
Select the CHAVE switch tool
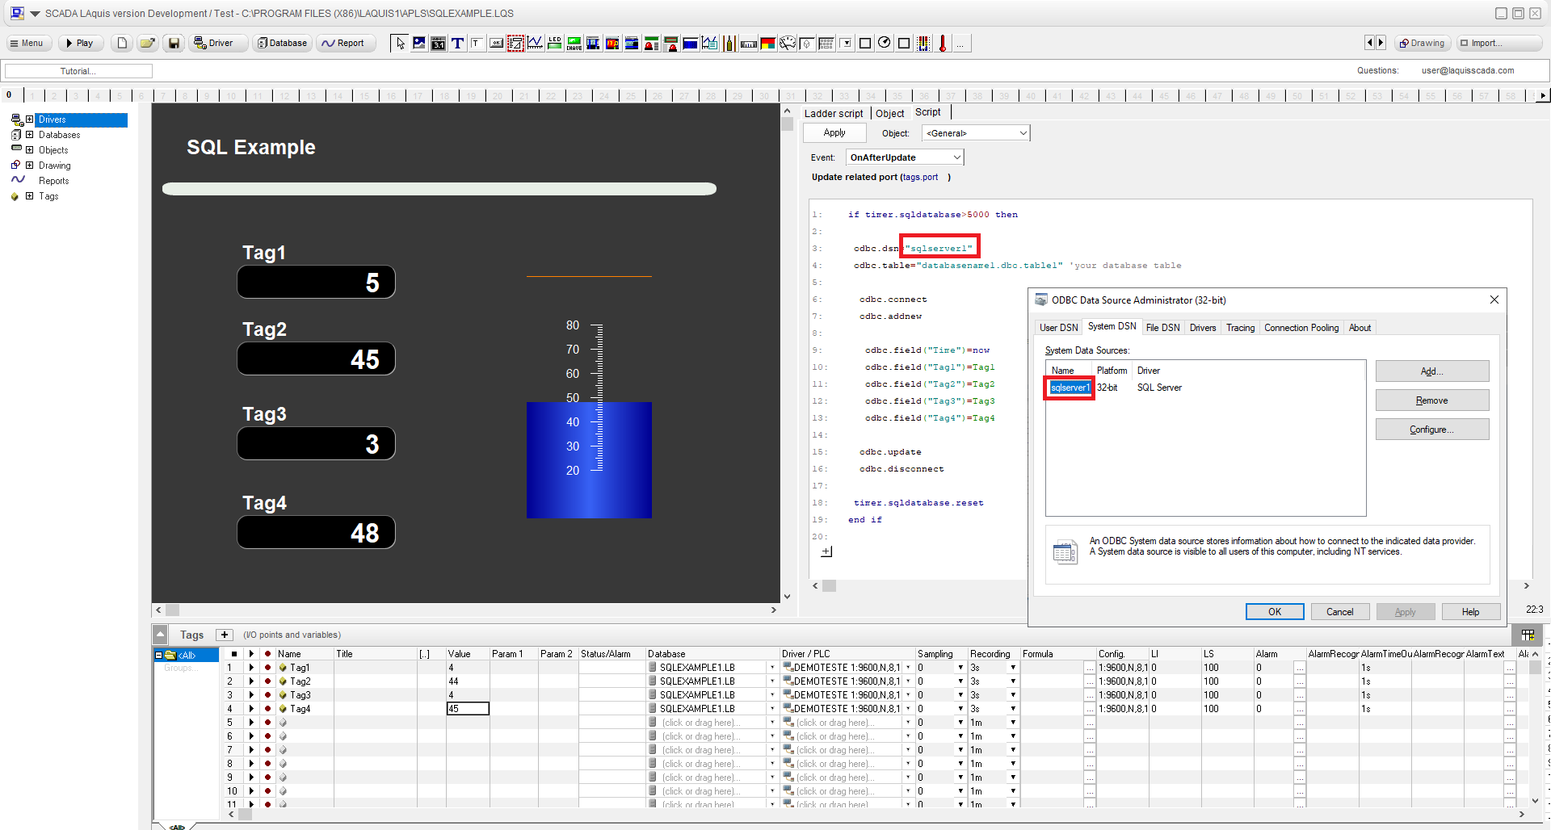[x=574, y=43]
